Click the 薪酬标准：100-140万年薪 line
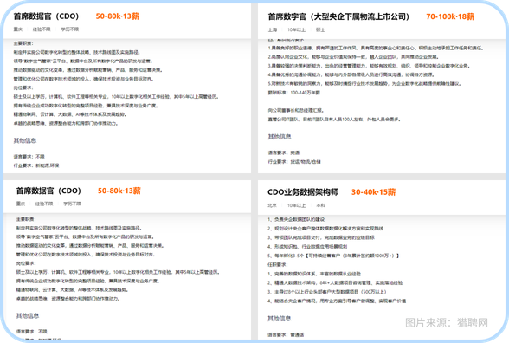This screenshot has width=509, height=343. point(293,93)
